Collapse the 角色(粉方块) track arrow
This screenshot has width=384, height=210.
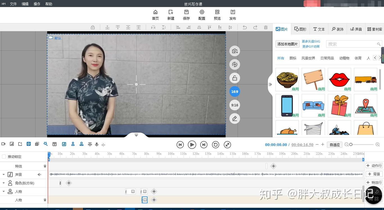pyautogui.click(x=4, y=183)
